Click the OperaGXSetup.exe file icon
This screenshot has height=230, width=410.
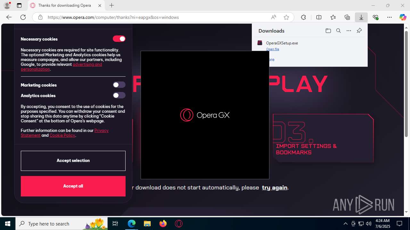tap(260, 43)
